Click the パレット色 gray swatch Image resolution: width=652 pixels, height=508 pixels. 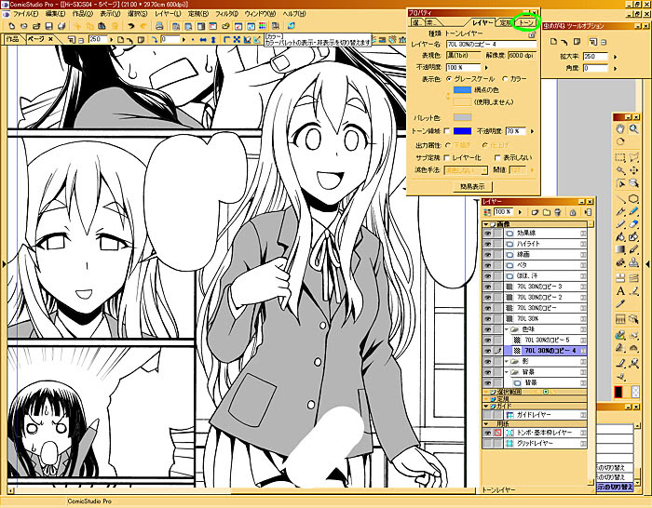click(462, 117)
